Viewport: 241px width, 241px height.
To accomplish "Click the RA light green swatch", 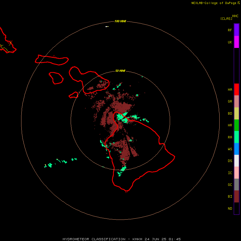I will coord(236,137).
